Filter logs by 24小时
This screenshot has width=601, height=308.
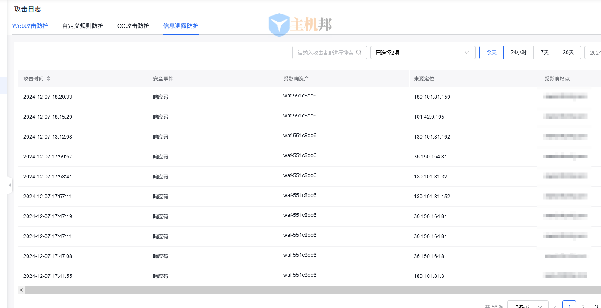(519, 53)
